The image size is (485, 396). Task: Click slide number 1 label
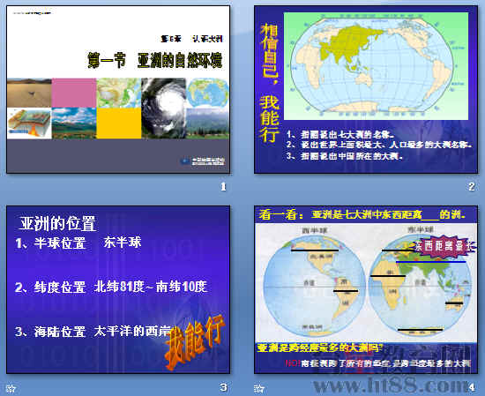pyautogui.click(x=223, y=187)
